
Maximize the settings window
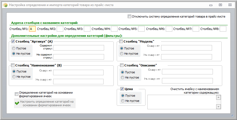pyautogui.click(x=220, y=5)
